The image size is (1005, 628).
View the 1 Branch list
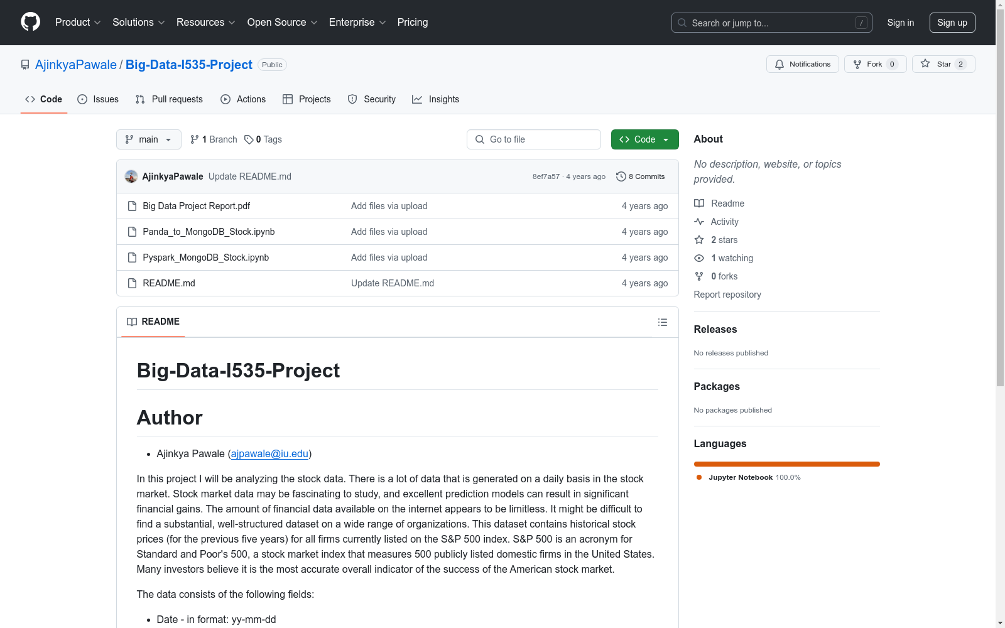tap(214, 139)
